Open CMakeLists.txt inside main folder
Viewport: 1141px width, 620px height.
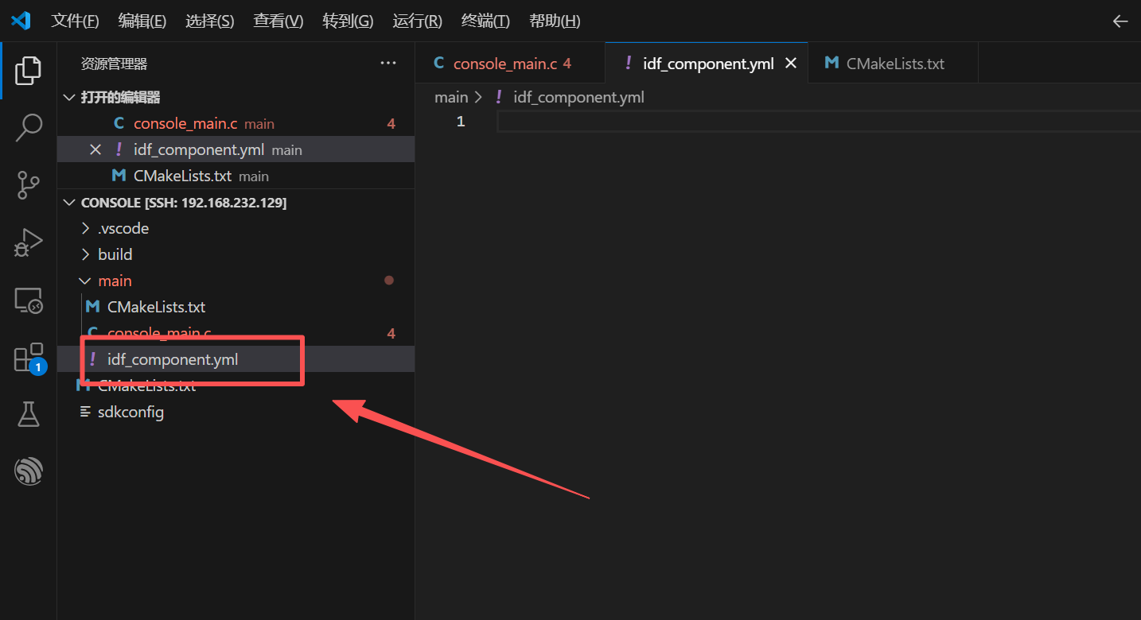(236, 307)
